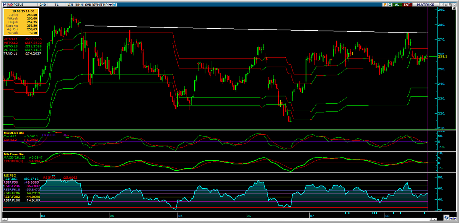Image resolution: width=459 pixels, height=223 pixels.
Task: Click the lightning bolt quick-order icon
Action: pyautogui.click(x=386, y=4)
